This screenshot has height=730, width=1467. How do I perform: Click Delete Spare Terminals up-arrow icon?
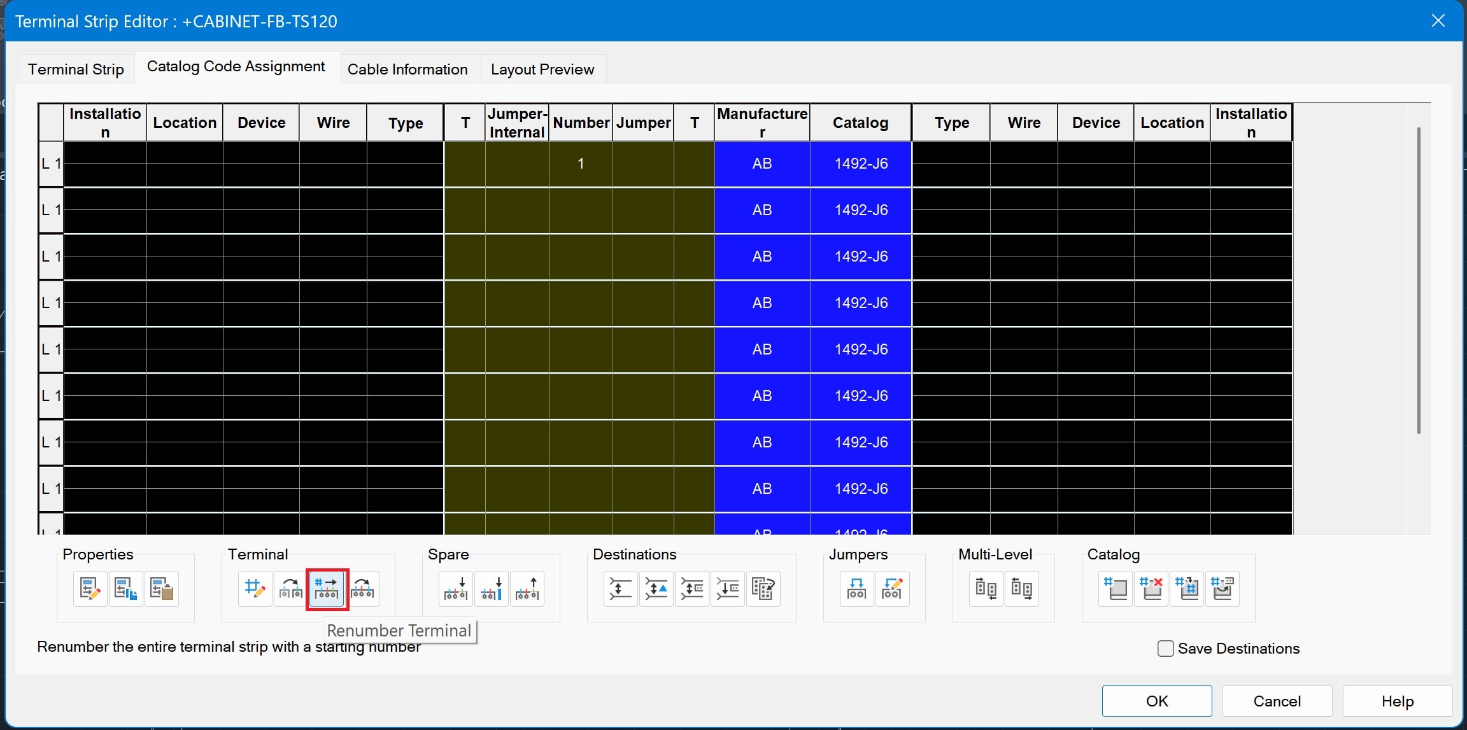point(528,589)
